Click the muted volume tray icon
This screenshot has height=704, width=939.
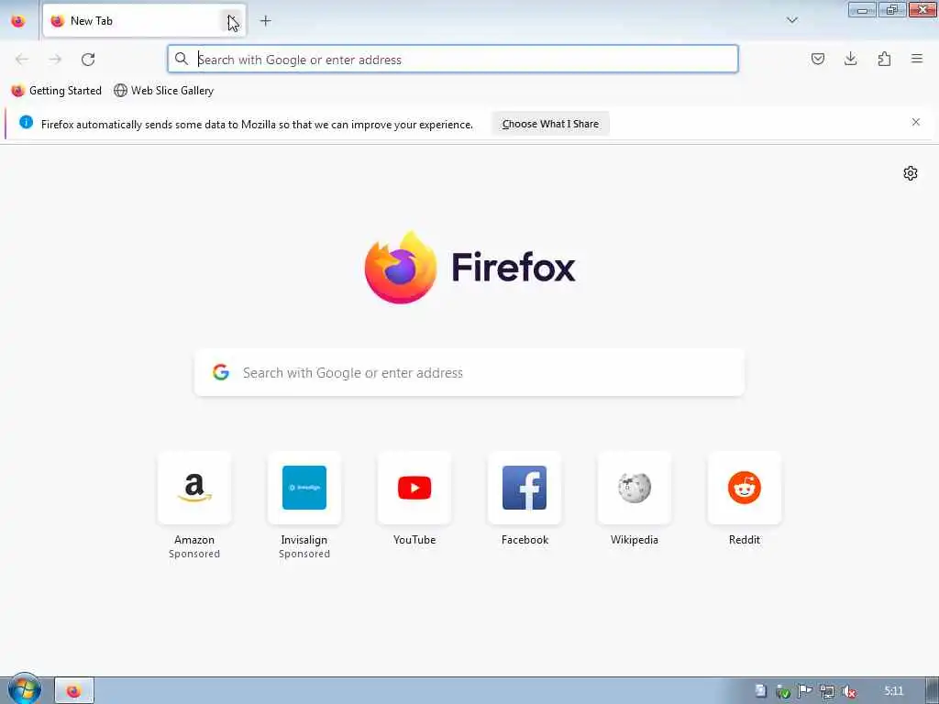pos(848,691)
